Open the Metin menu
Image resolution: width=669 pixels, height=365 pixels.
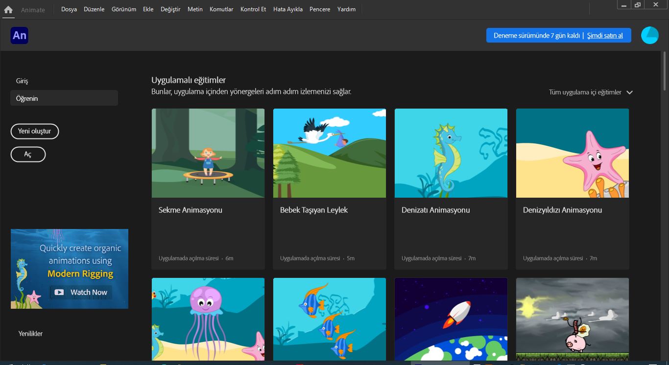pos(195,9)
